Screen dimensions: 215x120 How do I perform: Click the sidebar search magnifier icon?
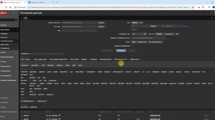tap(16, 20)
